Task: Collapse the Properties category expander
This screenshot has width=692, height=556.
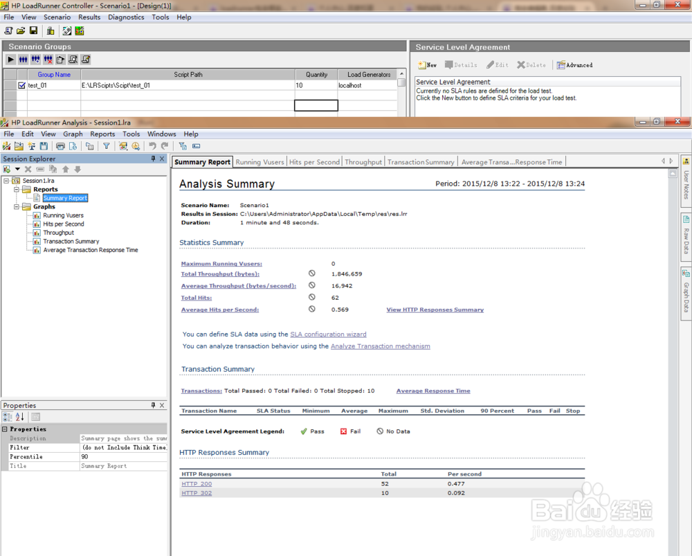Action: [5, 429]
